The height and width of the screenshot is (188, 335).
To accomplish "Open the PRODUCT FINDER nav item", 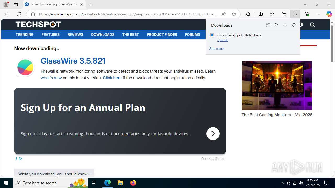I will [x=162, y=34].
